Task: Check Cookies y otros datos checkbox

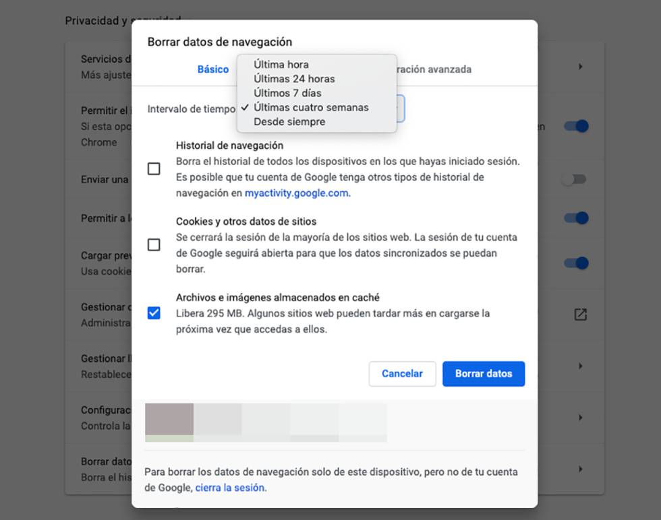Action: [x=154, y=245]
